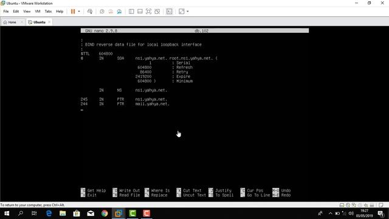This screenshot has width=389, height=219.
Task: Click the 245 PTR ns1.yahya.net. record
Action: click(x=124, y=99)
